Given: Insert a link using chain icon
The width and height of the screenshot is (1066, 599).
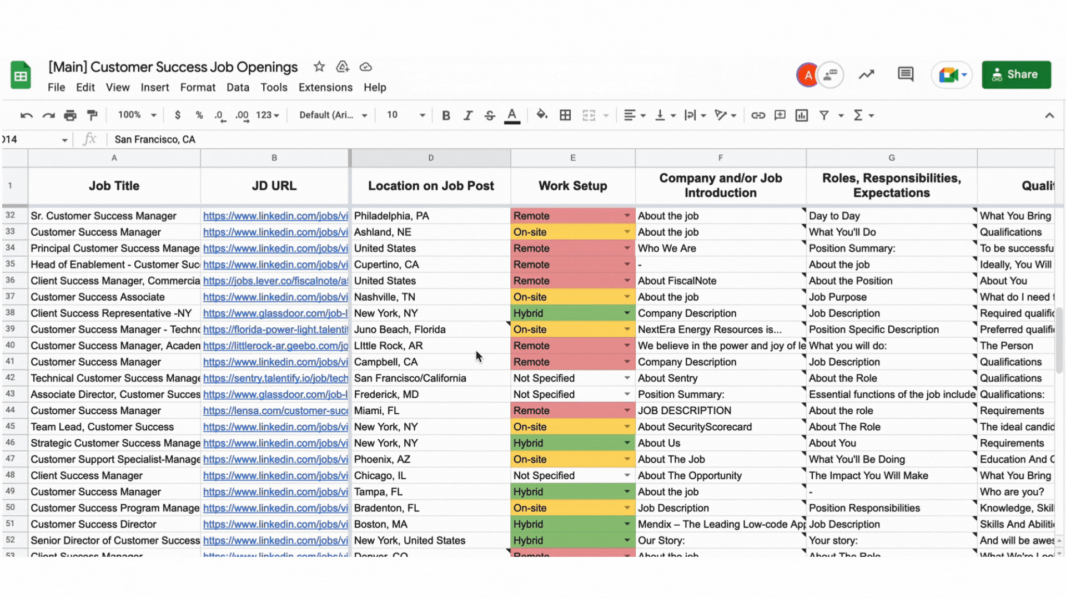Looking at the screenshot, I should pyautogui.click(x=758, y=115).
